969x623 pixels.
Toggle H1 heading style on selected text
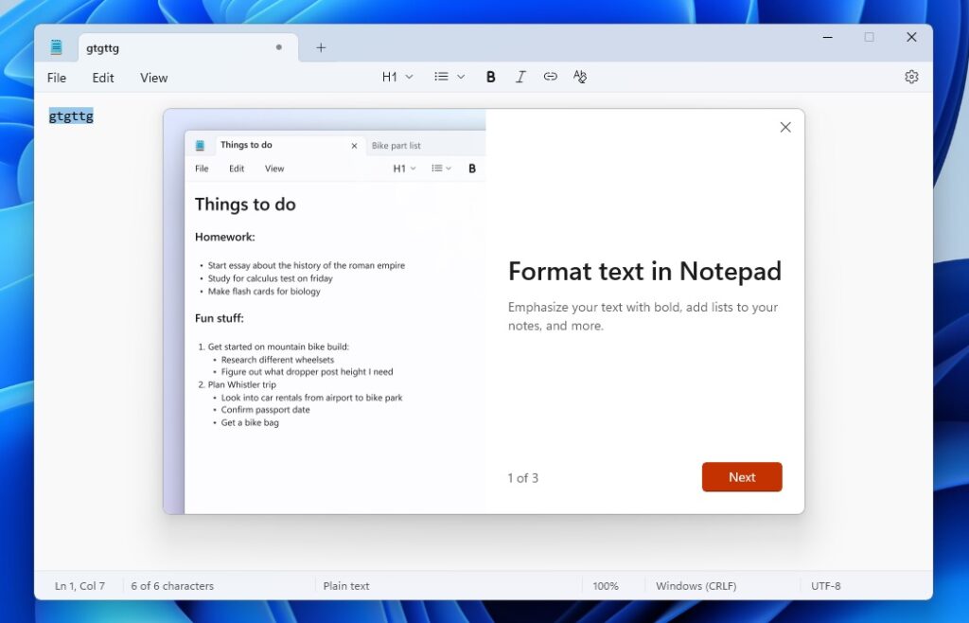(392, 77)
